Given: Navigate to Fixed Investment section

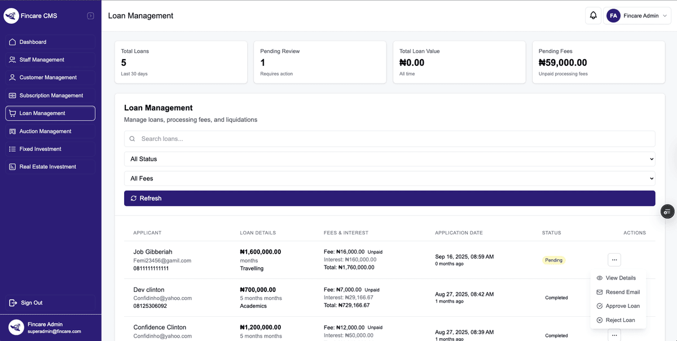Looking at the screenshot, I should [x=50, y=149].
